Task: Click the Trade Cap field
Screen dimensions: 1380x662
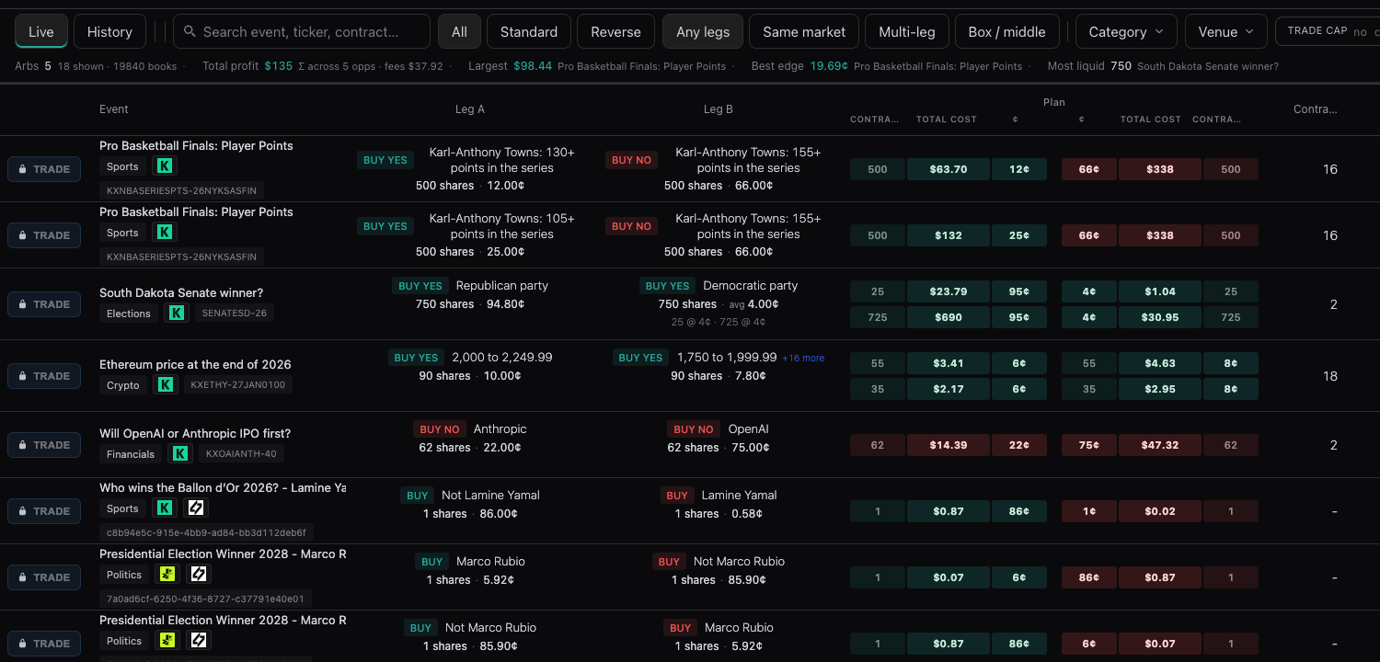Action: tap(1328, 31)
